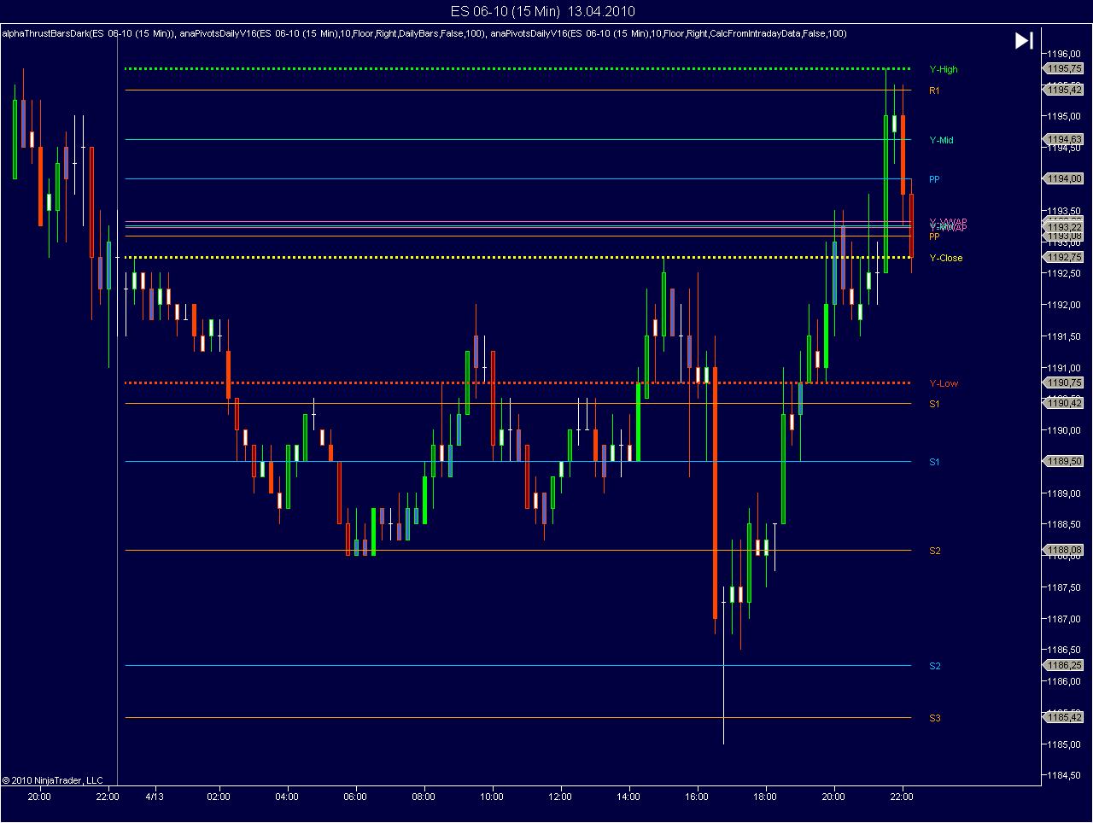Select the 18:00 time axis label
Image resolution: width=1093 pixels, height=823 pixels.
(765, 797)
